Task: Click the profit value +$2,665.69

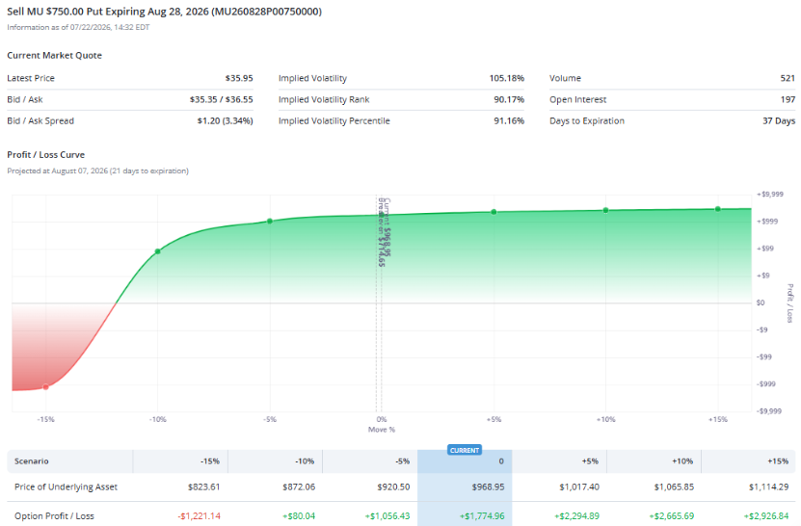Action: pyautogui.click(x=671, y=515)
